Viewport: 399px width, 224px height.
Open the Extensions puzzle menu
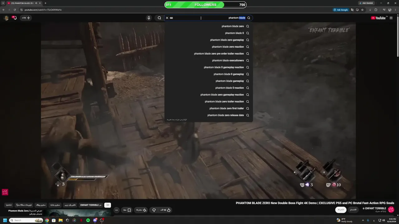376,10
